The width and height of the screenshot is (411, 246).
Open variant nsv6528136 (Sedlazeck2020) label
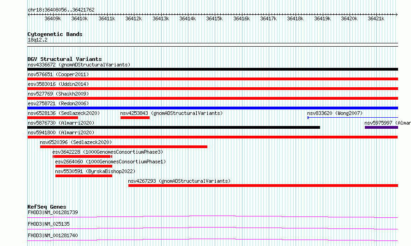64,113
